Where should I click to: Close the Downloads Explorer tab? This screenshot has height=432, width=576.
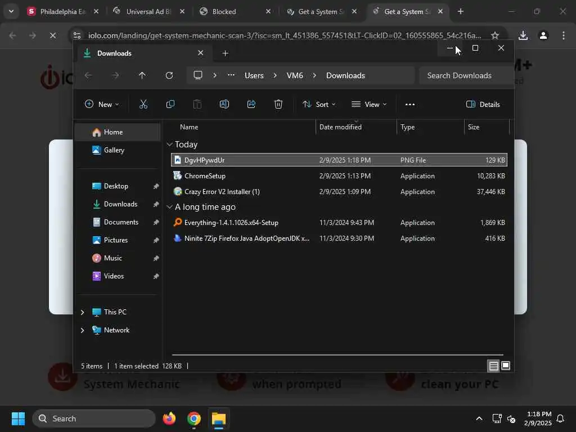201,53
